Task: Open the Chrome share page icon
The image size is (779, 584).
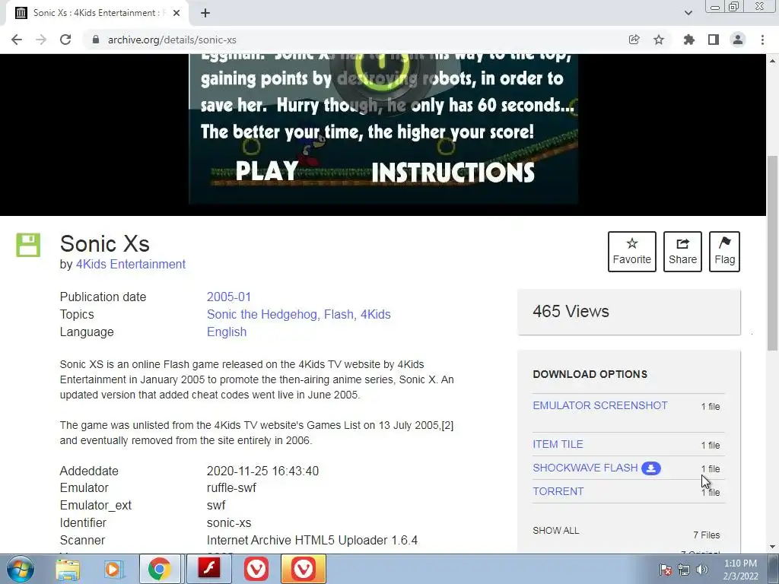Action: pos(634,40)
